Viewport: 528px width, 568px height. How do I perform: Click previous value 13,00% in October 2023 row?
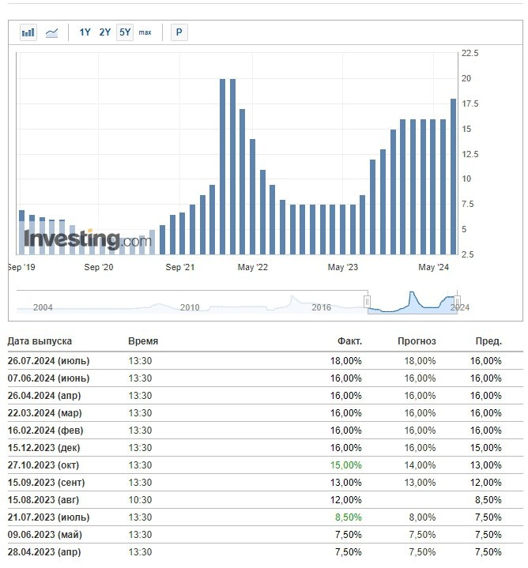click(486, 465)
